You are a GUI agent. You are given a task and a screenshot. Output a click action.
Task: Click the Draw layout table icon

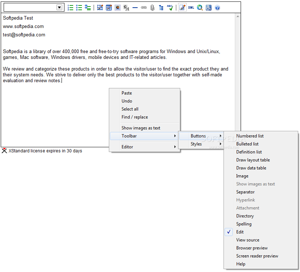pos(100,8)
